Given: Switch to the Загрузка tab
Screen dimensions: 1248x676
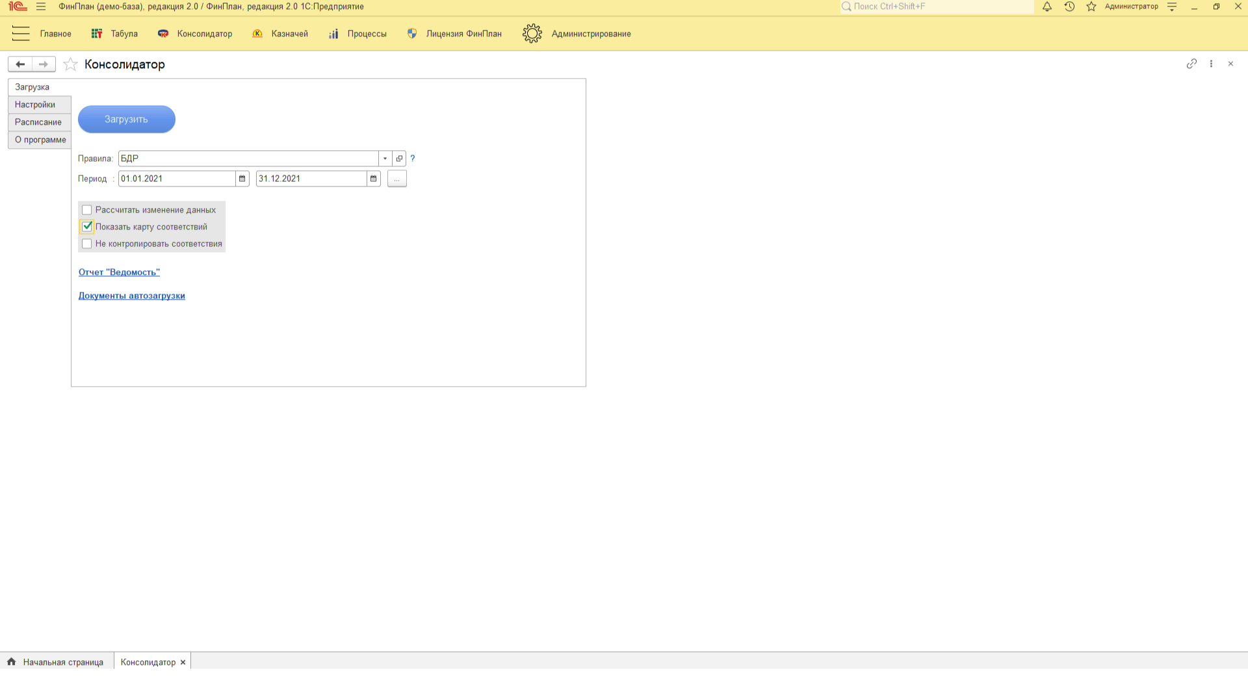Looking at the screenshot, I should pos(39,87).
